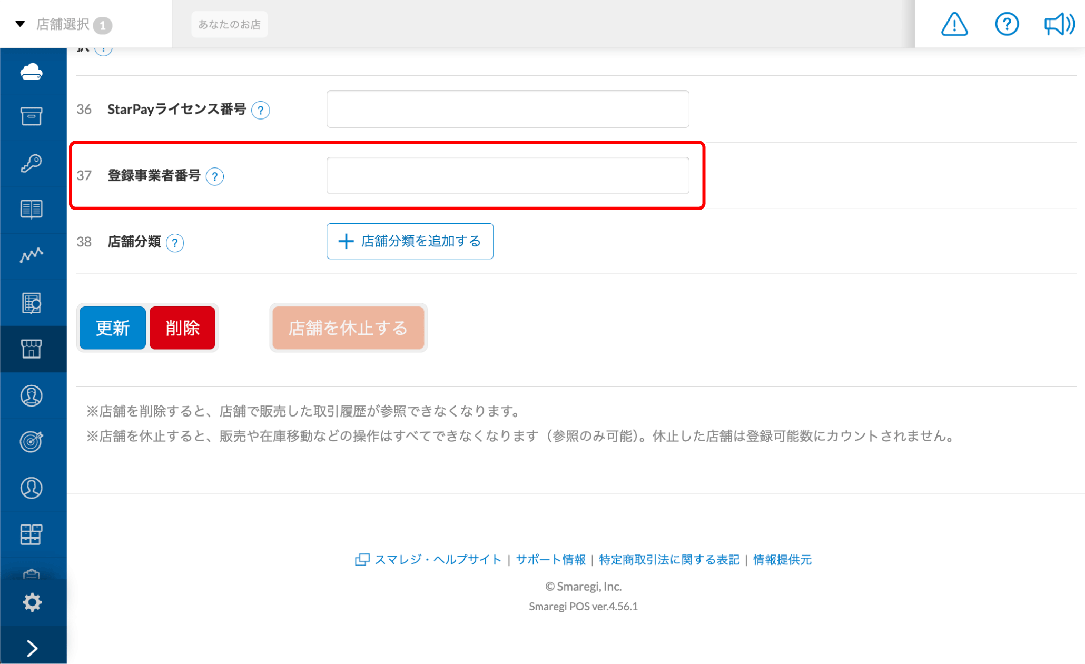This screenshot has height=664, width=1085.
Task: Open the sales analytics line-chart icon
Action: pyautogui.click(x=33, y=255)
